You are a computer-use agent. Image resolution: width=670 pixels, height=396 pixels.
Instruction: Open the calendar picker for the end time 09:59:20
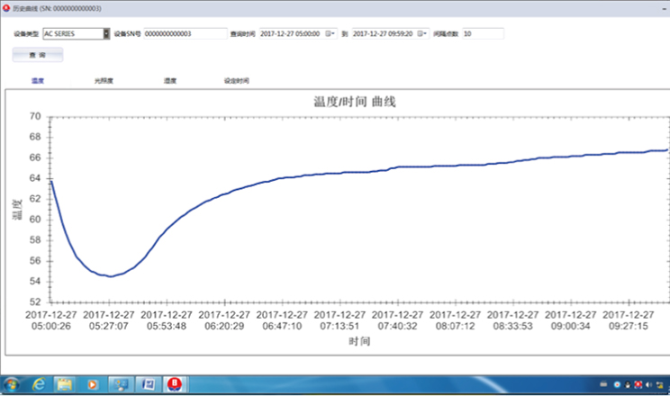(x=421, y=33)
